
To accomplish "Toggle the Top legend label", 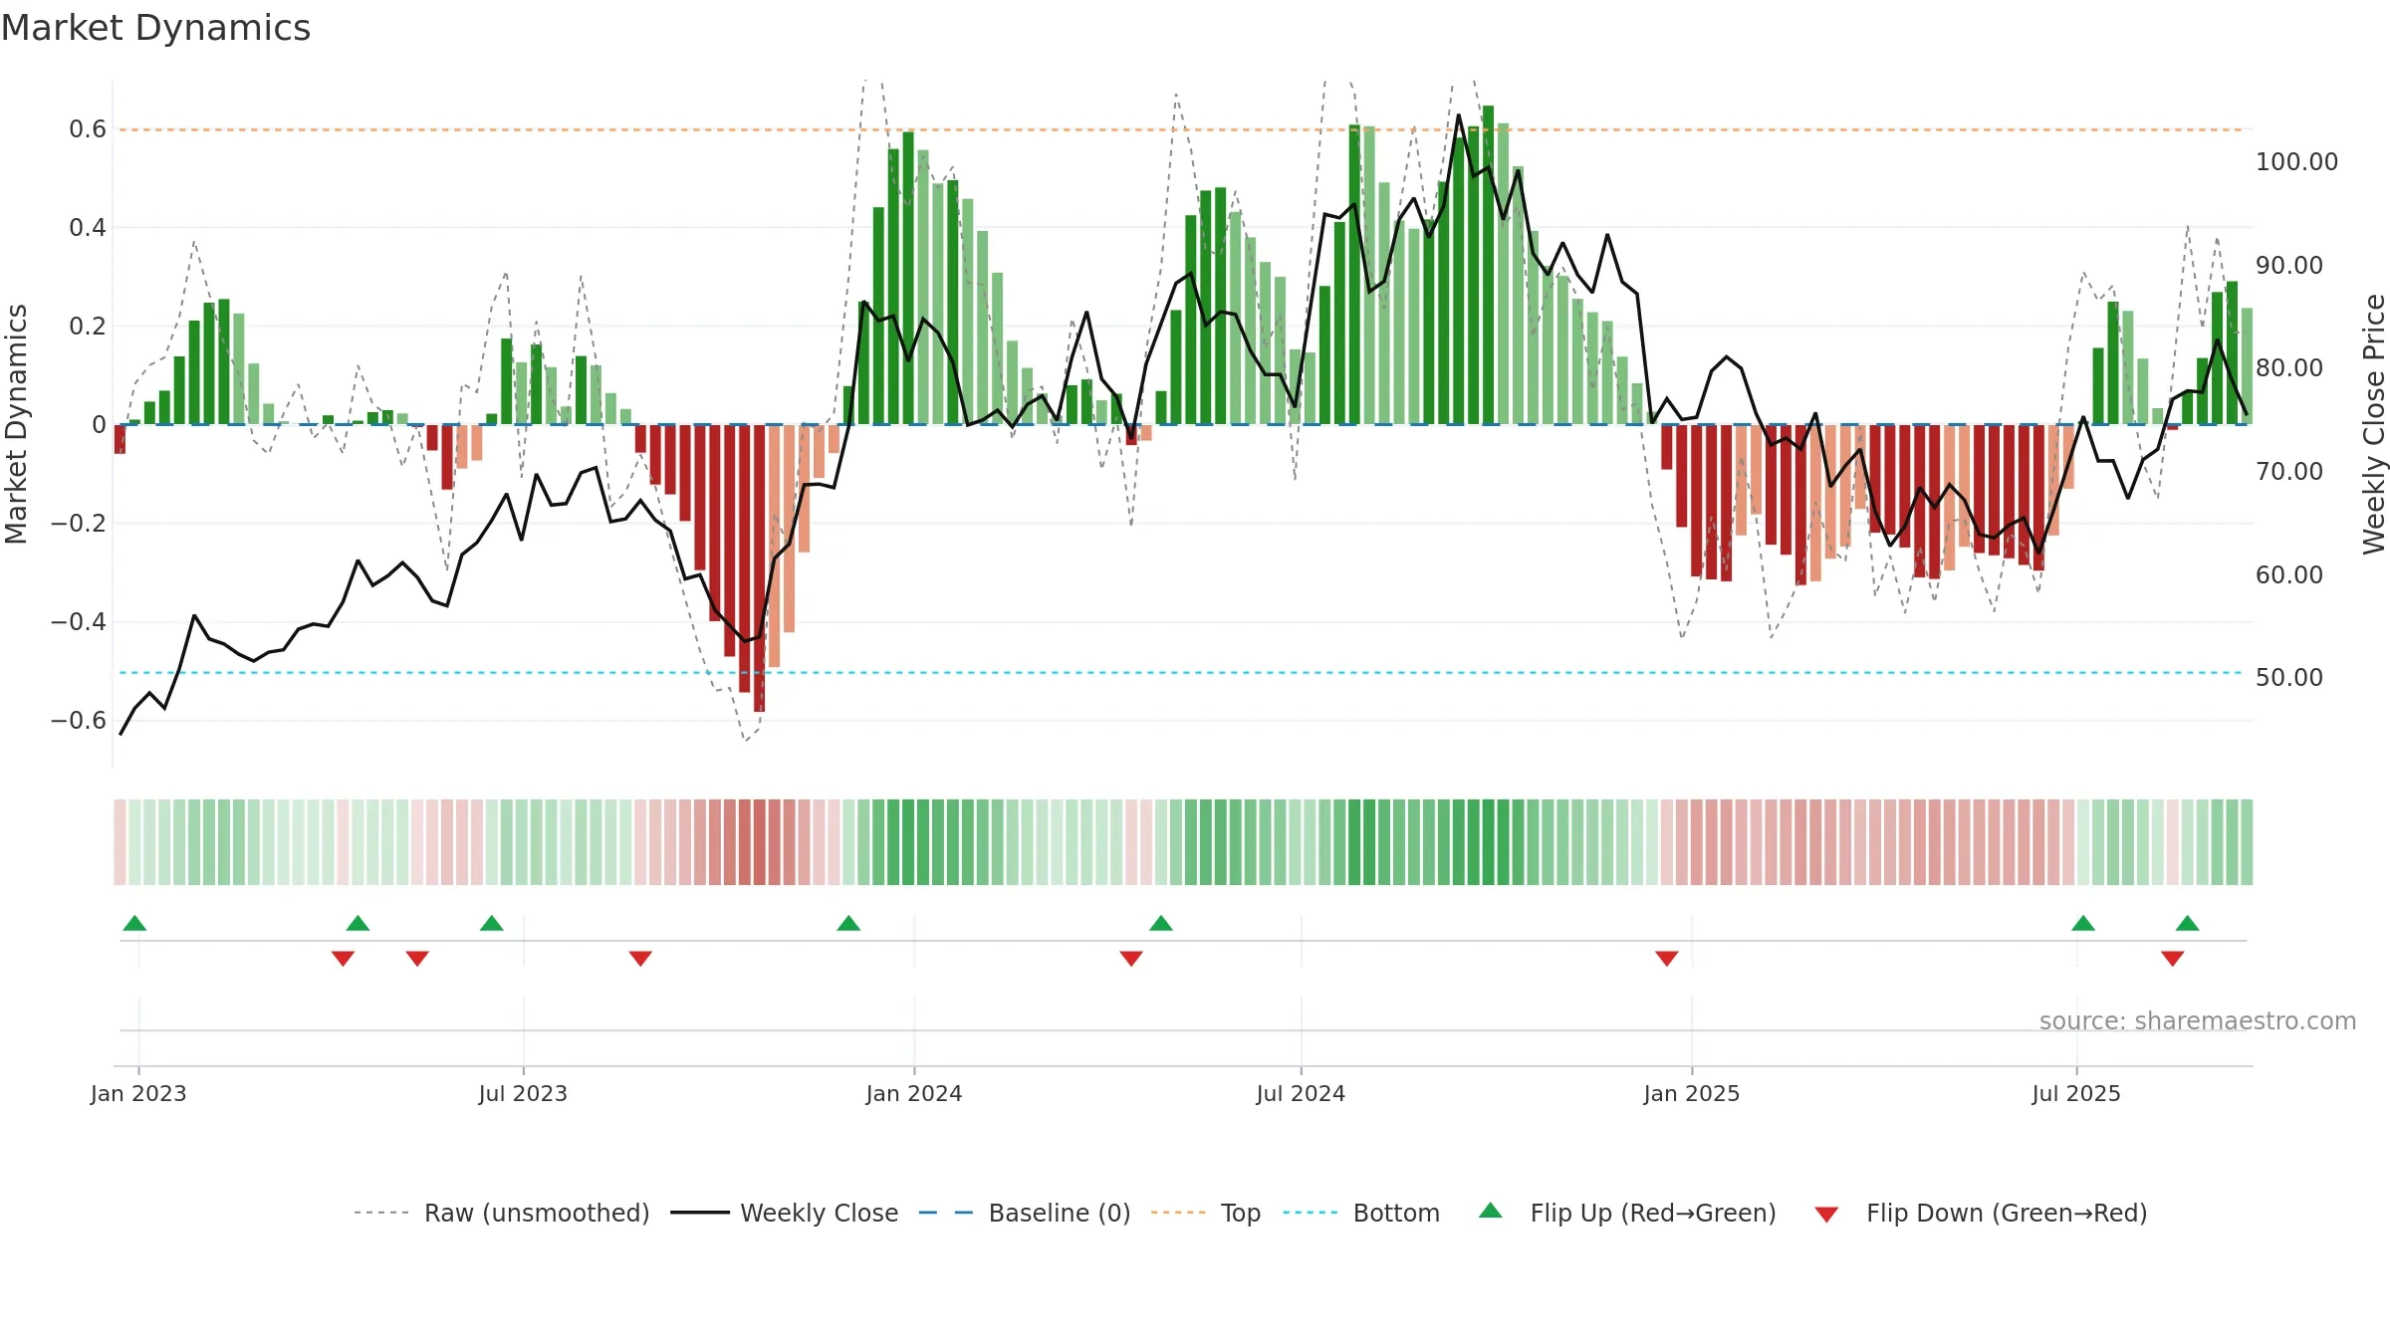I will (1241, 1213).
